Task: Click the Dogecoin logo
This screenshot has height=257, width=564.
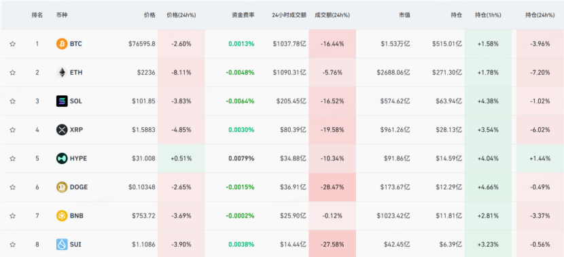Action: pos(62,187)
